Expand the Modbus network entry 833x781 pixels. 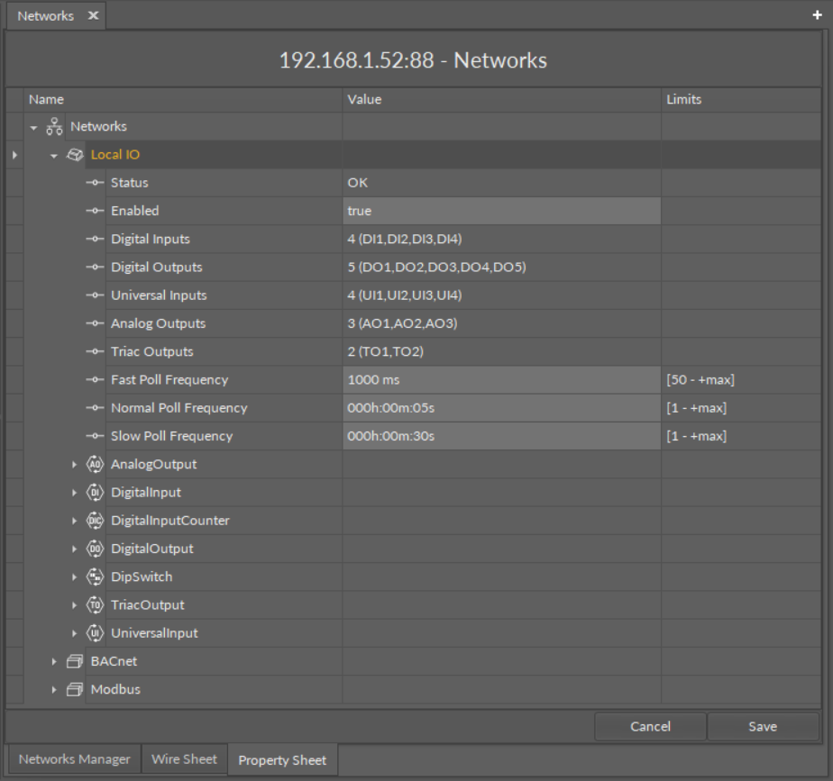click(54, 689)
